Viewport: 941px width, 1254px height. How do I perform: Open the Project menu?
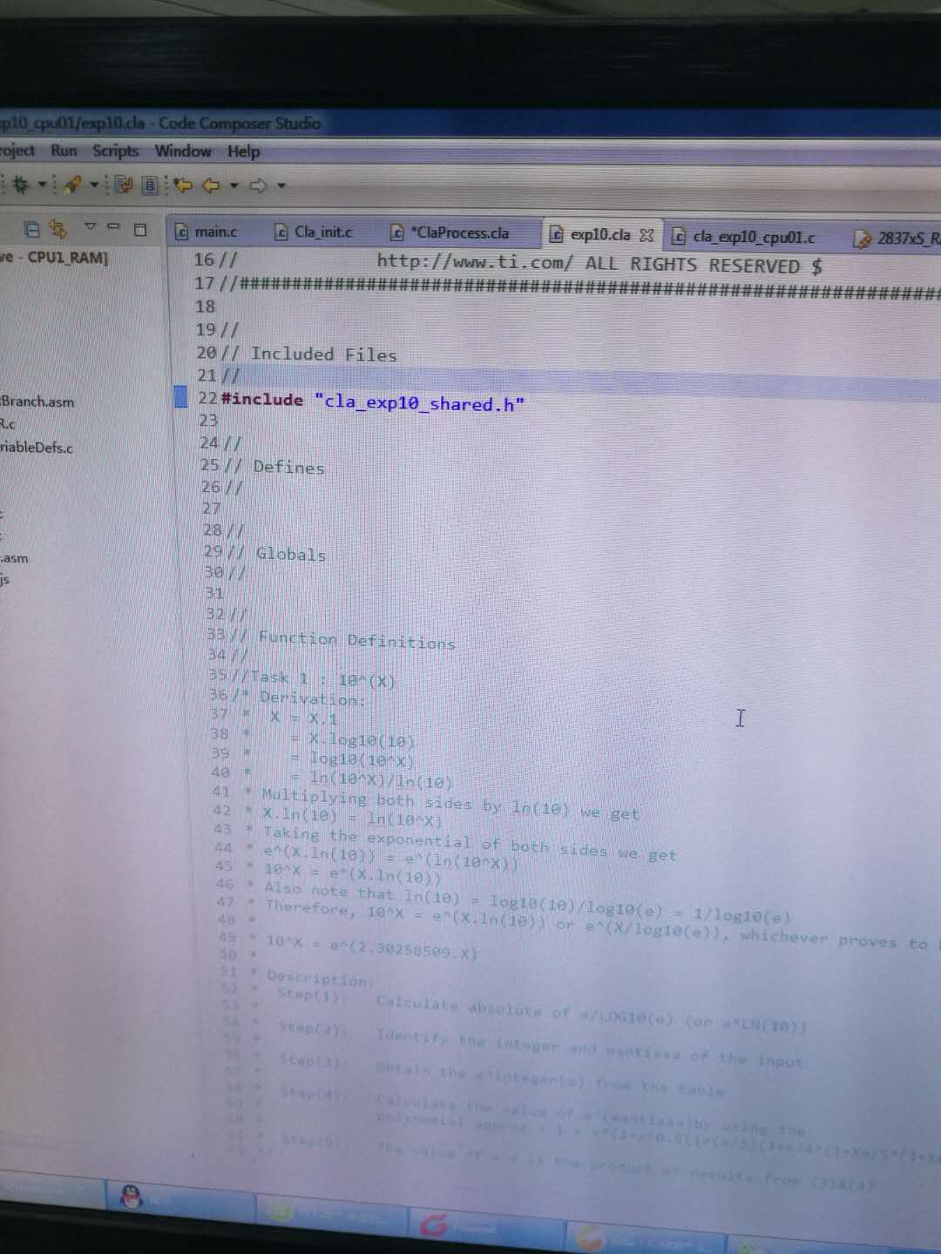(x=17, y=150)
